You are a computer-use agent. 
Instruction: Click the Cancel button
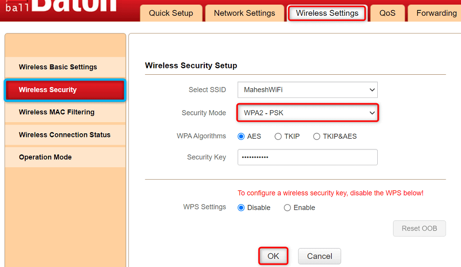pyautogui.click(x=319, y=256)
